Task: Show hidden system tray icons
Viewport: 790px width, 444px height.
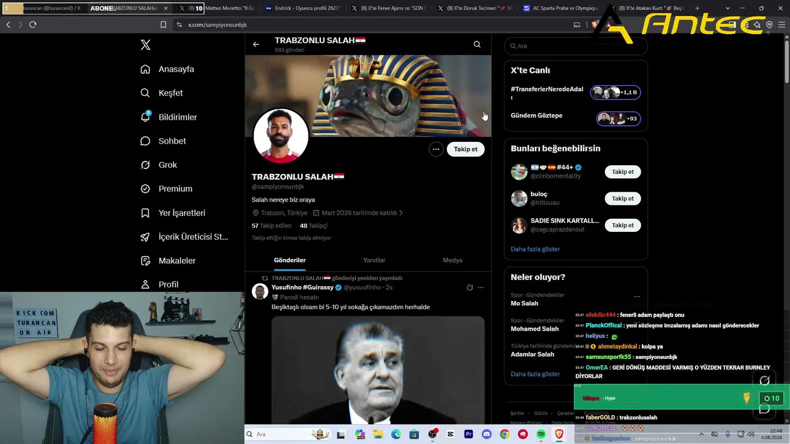Action: click(x=701, y=434)
